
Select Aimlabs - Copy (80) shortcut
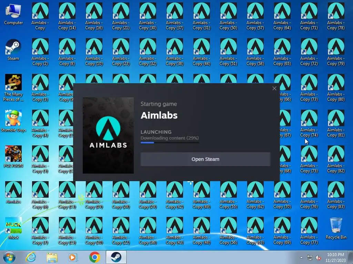click(x=336, y=88)
